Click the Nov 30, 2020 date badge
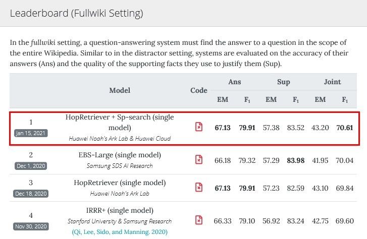 (31, 226)
